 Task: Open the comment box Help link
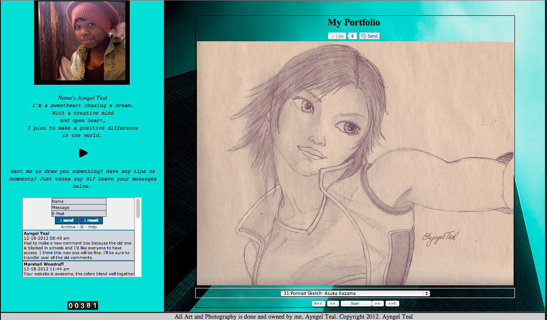pyautogui.click(x=92, y=227)
